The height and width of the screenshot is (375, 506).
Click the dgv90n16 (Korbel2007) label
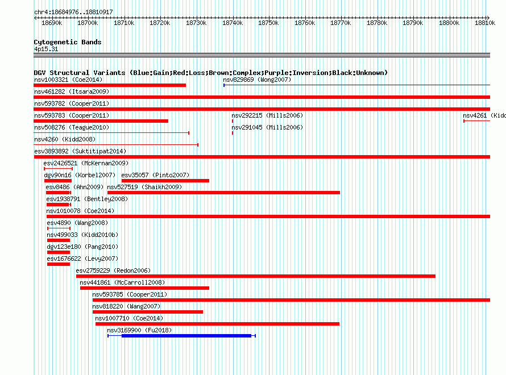pyautogui.click(x=80, y=175)
